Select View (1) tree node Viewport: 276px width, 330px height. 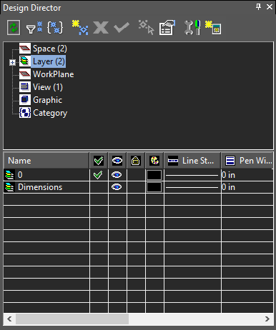pyautogui.click(x=48, y=87)
